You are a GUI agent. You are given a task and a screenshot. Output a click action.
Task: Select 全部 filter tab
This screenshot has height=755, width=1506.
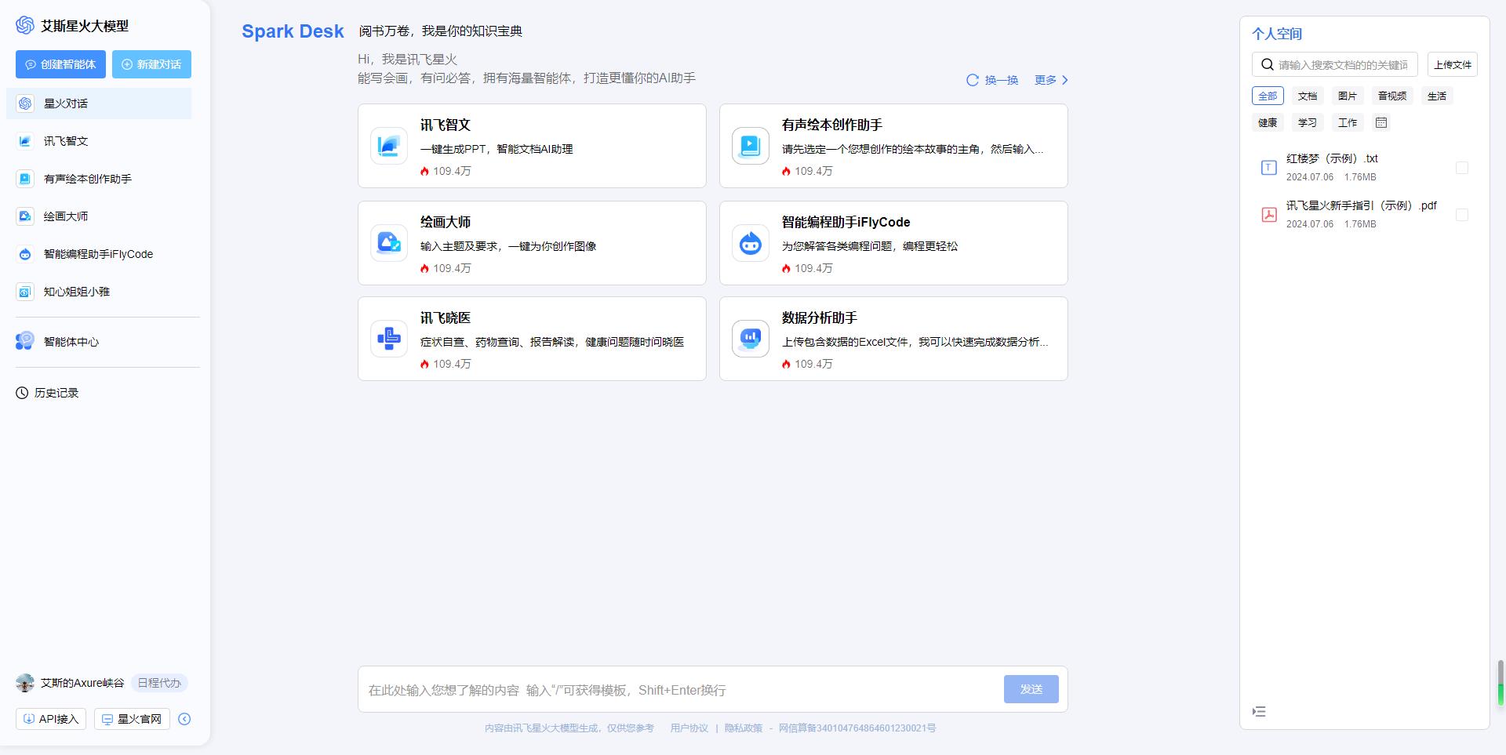click(1268, 96)
